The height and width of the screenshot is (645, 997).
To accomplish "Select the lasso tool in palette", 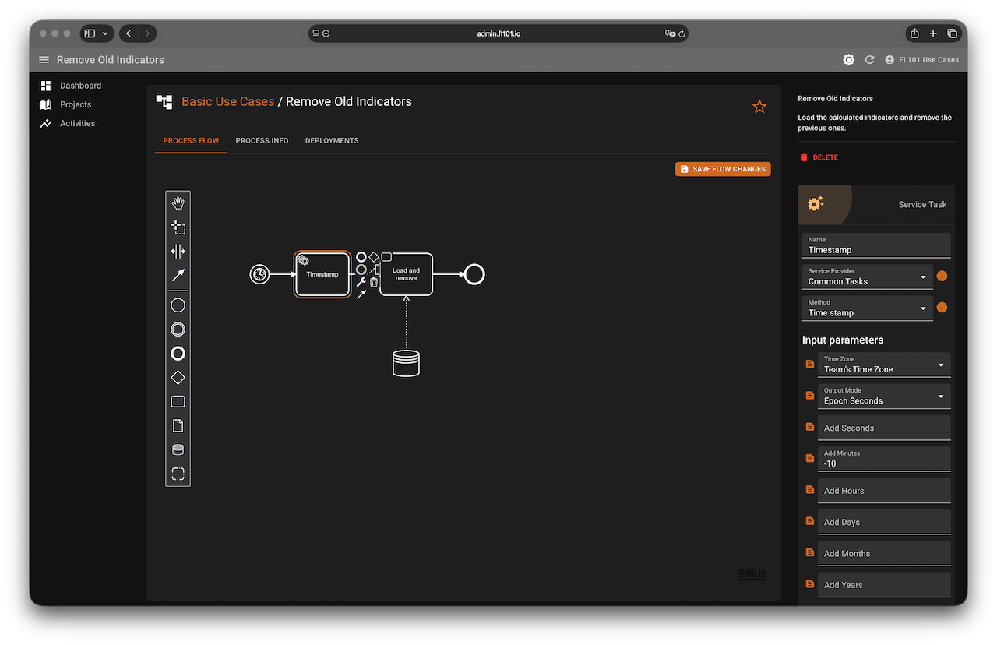I will (x=178, y=227).
